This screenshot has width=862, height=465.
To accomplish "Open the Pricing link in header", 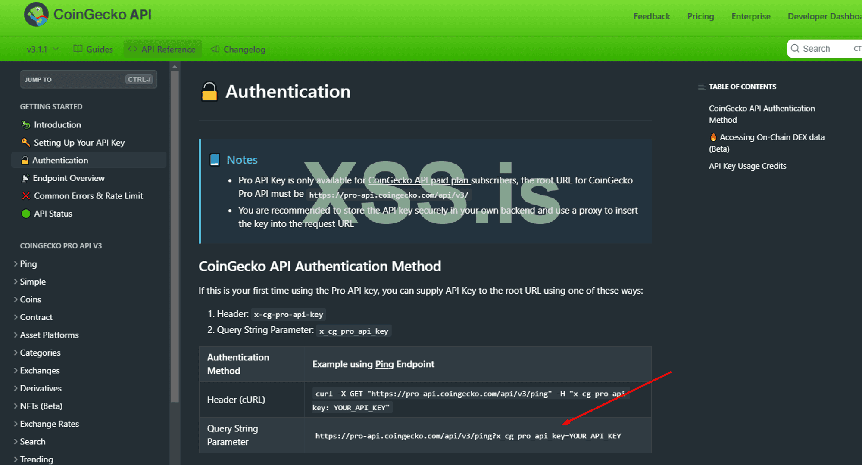I will click(x=700, y=16).
